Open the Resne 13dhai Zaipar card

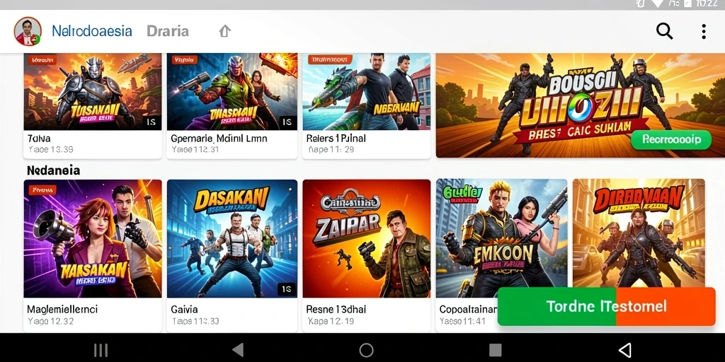[x=366, y=256]
